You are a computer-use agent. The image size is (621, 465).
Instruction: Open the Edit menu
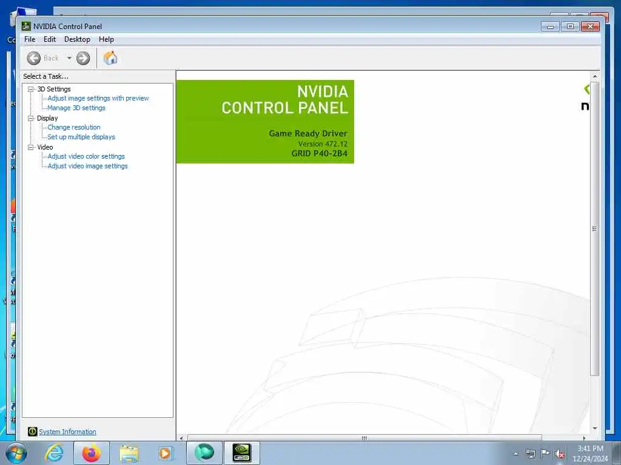coord(50,39)
